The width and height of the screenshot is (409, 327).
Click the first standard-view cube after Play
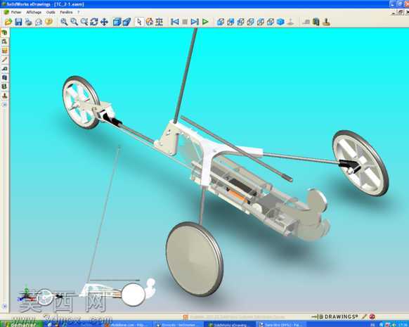point(221,22)
